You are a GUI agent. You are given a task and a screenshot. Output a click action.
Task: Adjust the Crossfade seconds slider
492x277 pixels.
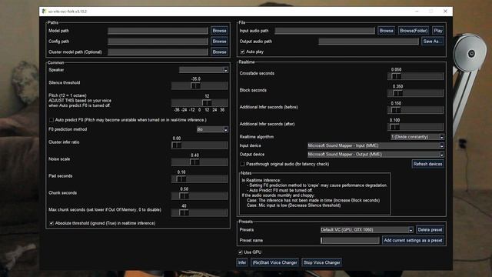[x=415, y=76]
